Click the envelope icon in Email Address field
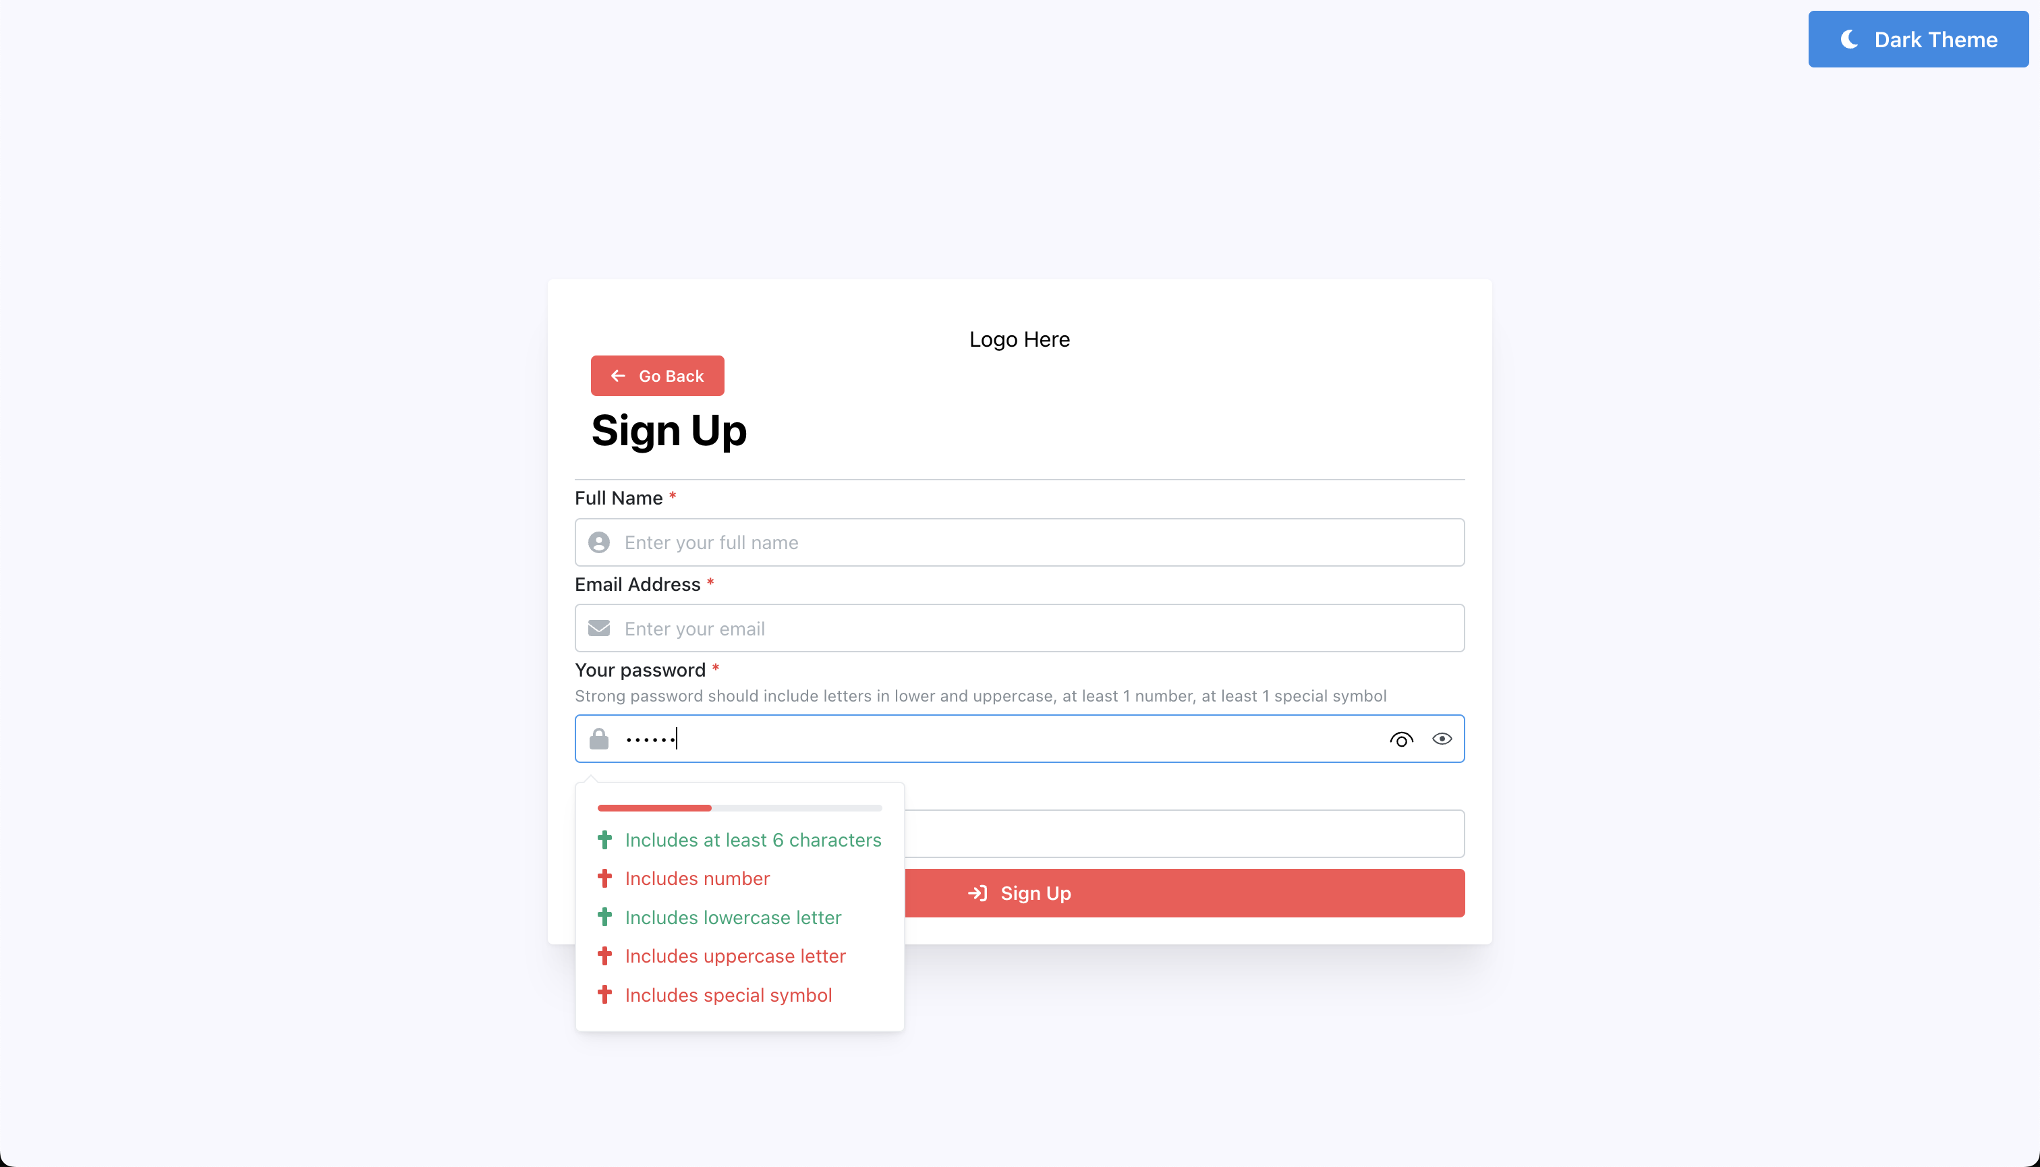The height and width of the screenshot is (1167, 2040). [598, 627]
